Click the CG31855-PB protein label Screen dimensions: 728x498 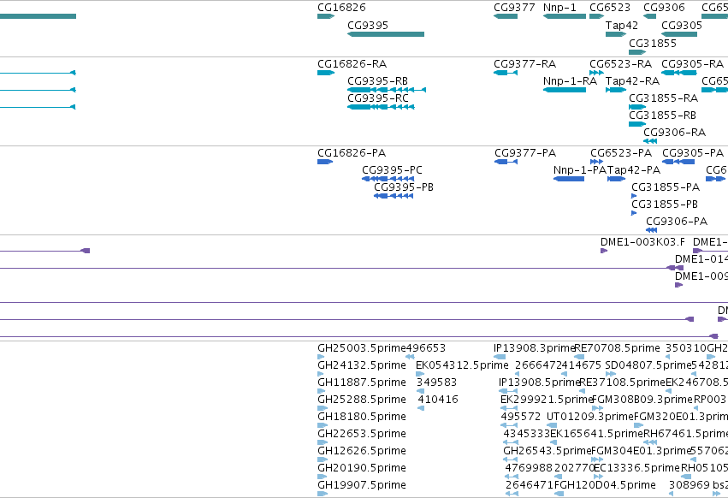665,205
